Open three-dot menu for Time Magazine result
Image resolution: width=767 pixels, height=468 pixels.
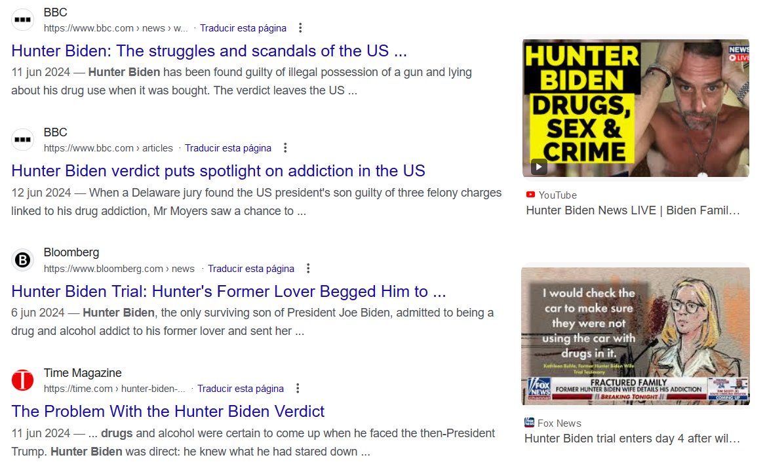(298, 388)
